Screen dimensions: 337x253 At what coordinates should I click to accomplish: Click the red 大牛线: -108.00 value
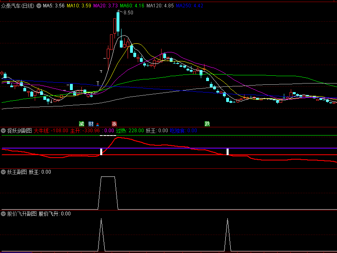click(x=51, y=131)
